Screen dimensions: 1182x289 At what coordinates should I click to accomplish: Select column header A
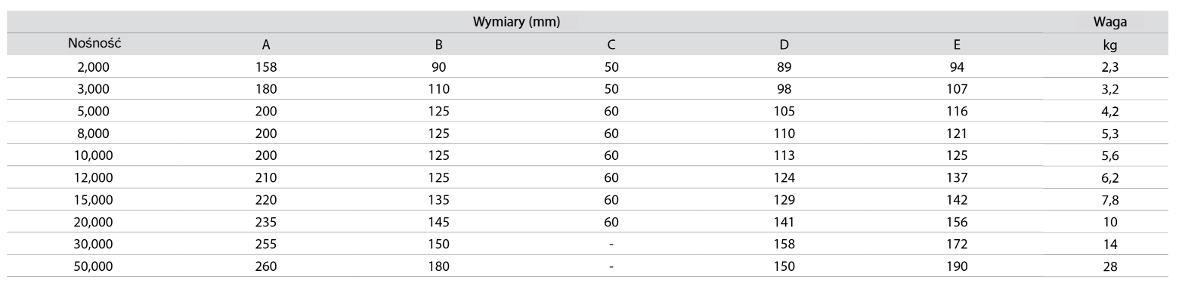tap(267, 45)
